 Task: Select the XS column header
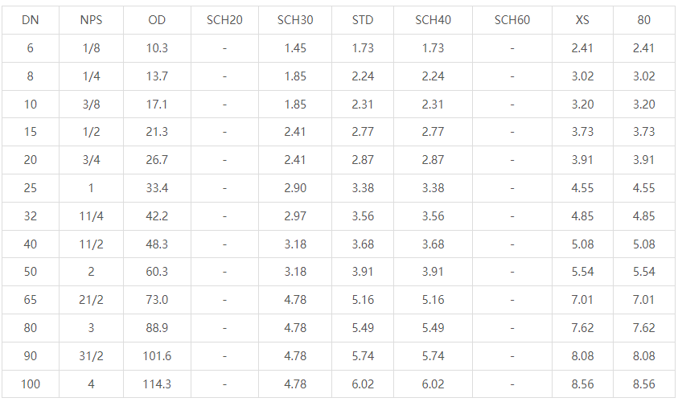pyautogui.click(x=582, y=20)
